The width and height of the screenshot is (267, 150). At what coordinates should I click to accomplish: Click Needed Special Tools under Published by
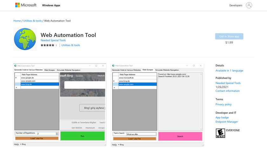(x=228, y=83)
